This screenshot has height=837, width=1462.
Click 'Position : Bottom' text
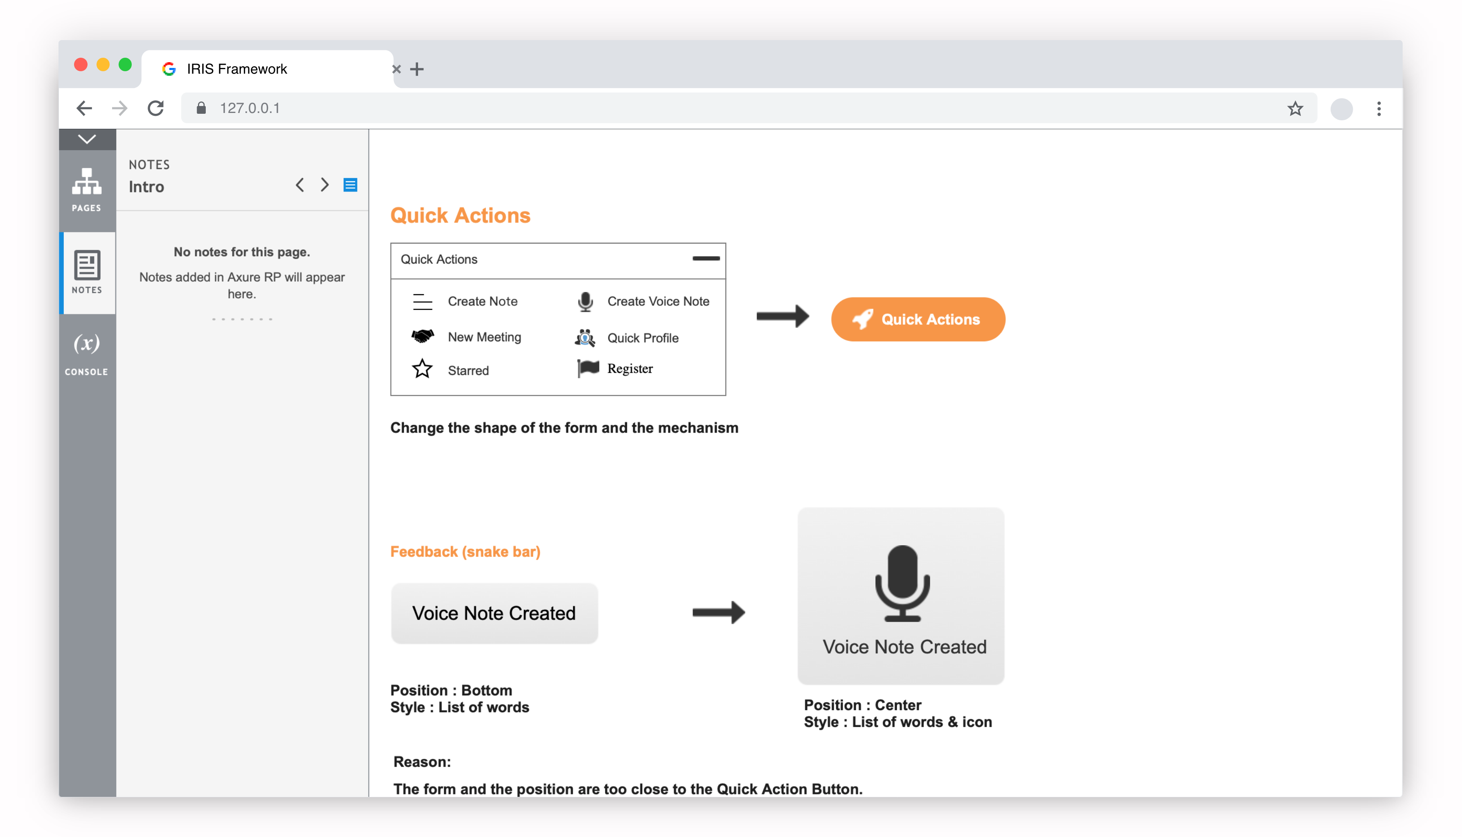click(451, 690)
